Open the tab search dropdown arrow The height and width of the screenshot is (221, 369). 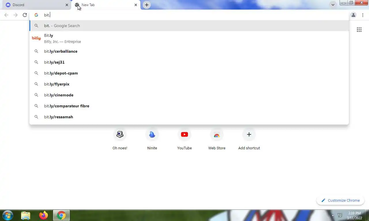333,5
